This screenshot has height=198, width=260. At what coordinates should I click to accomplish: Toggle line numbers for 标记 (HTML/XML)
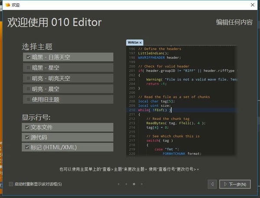[x=68, y=147]
